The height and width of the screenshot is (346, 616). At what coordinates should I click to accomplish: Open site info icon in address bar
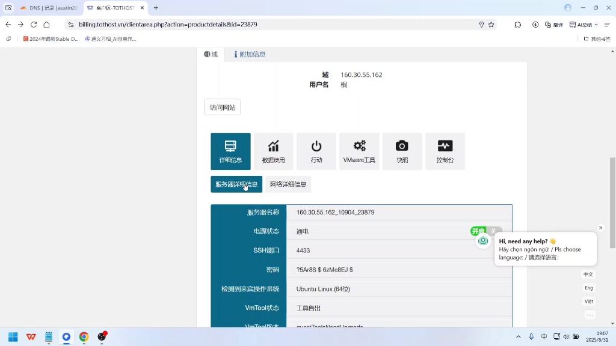tap(71, 24)
